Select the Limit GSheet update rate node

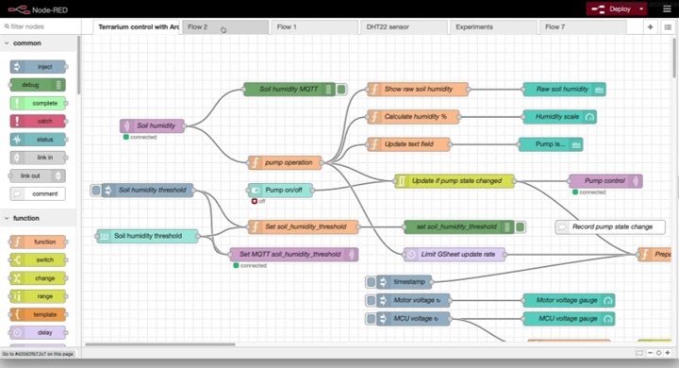(x=455, y=255)
